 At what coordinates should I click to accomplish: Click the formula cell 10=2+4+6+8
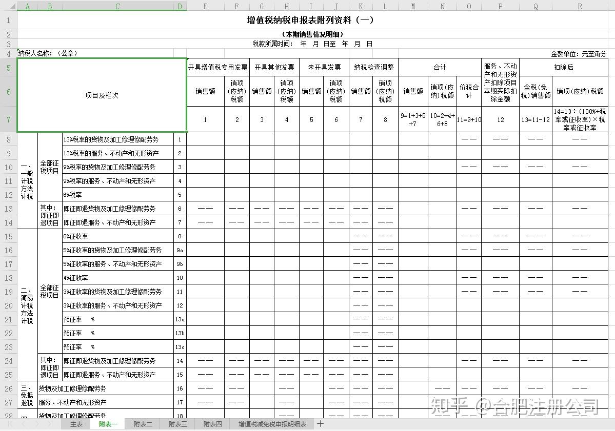click(442, 119)
